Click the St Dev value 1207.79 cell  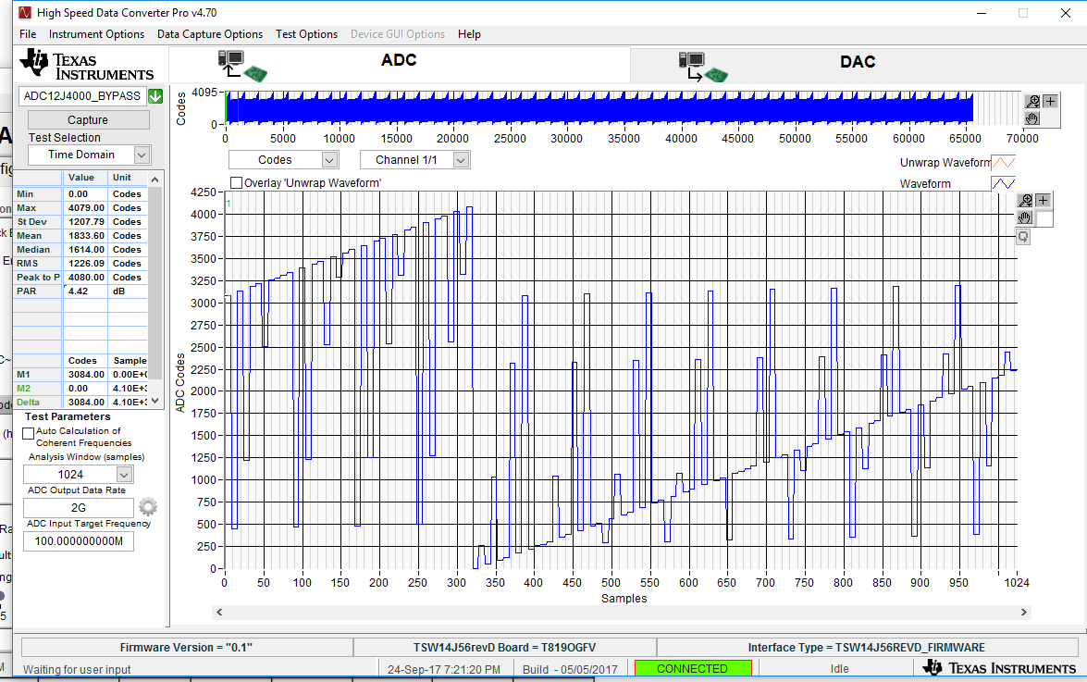(86, 222)
